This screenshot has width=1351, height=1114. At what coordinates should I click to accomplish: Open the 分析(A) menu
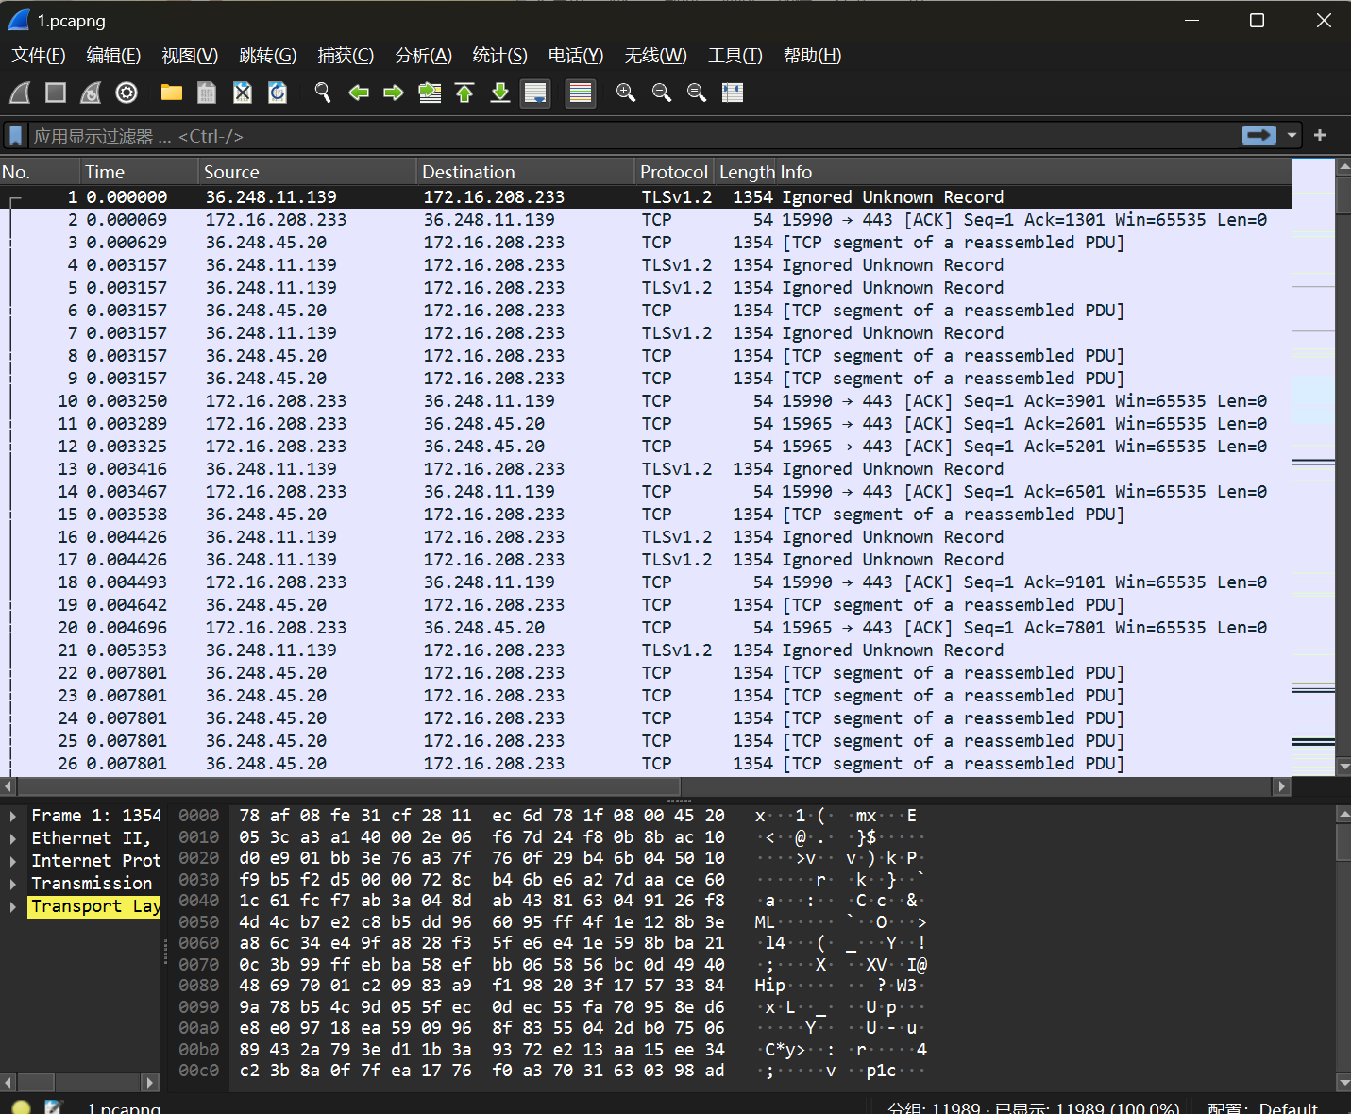click(423, 56)
